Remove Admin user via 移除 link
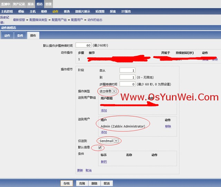 [168, 126]
